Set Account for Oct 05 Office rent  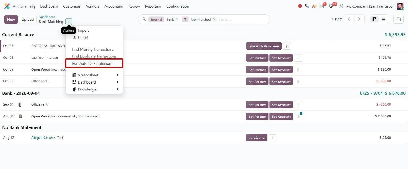pos(281,82)
